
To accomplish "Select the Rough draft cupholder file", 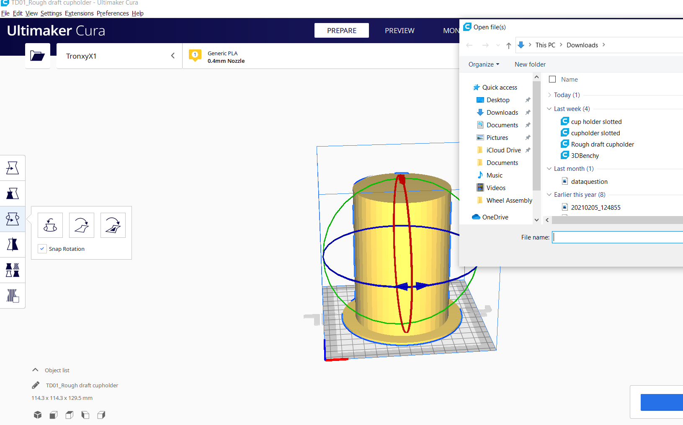I will pyautogui.click(x=598, y=144).
